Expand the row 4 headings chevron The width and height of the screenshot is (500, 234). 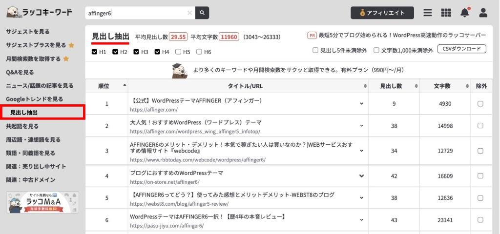362,175
